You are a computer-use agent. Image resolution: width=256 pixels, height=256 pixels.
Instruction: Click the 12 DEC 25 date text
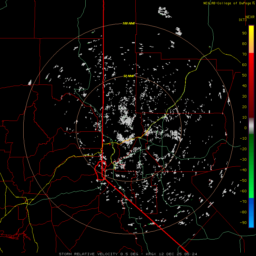click(170, 254)
